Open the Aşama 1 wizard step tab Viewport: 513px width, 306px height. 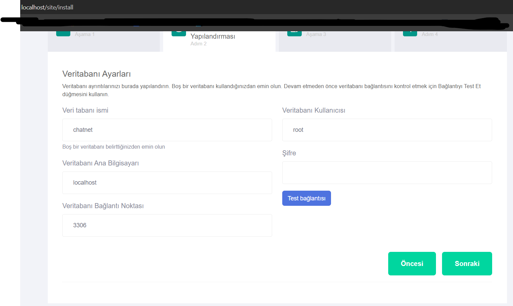coord(104,41)
